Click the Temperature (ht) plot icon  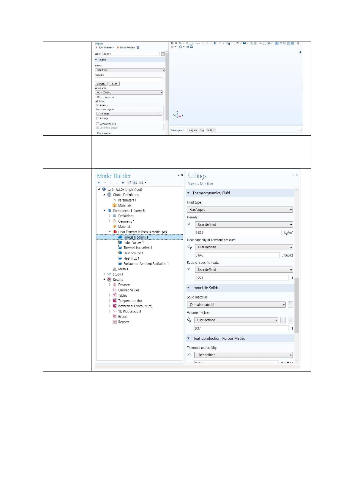[115, 301]
